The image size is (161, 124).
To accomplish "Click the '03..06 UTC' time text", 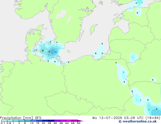I will point(134,118).
